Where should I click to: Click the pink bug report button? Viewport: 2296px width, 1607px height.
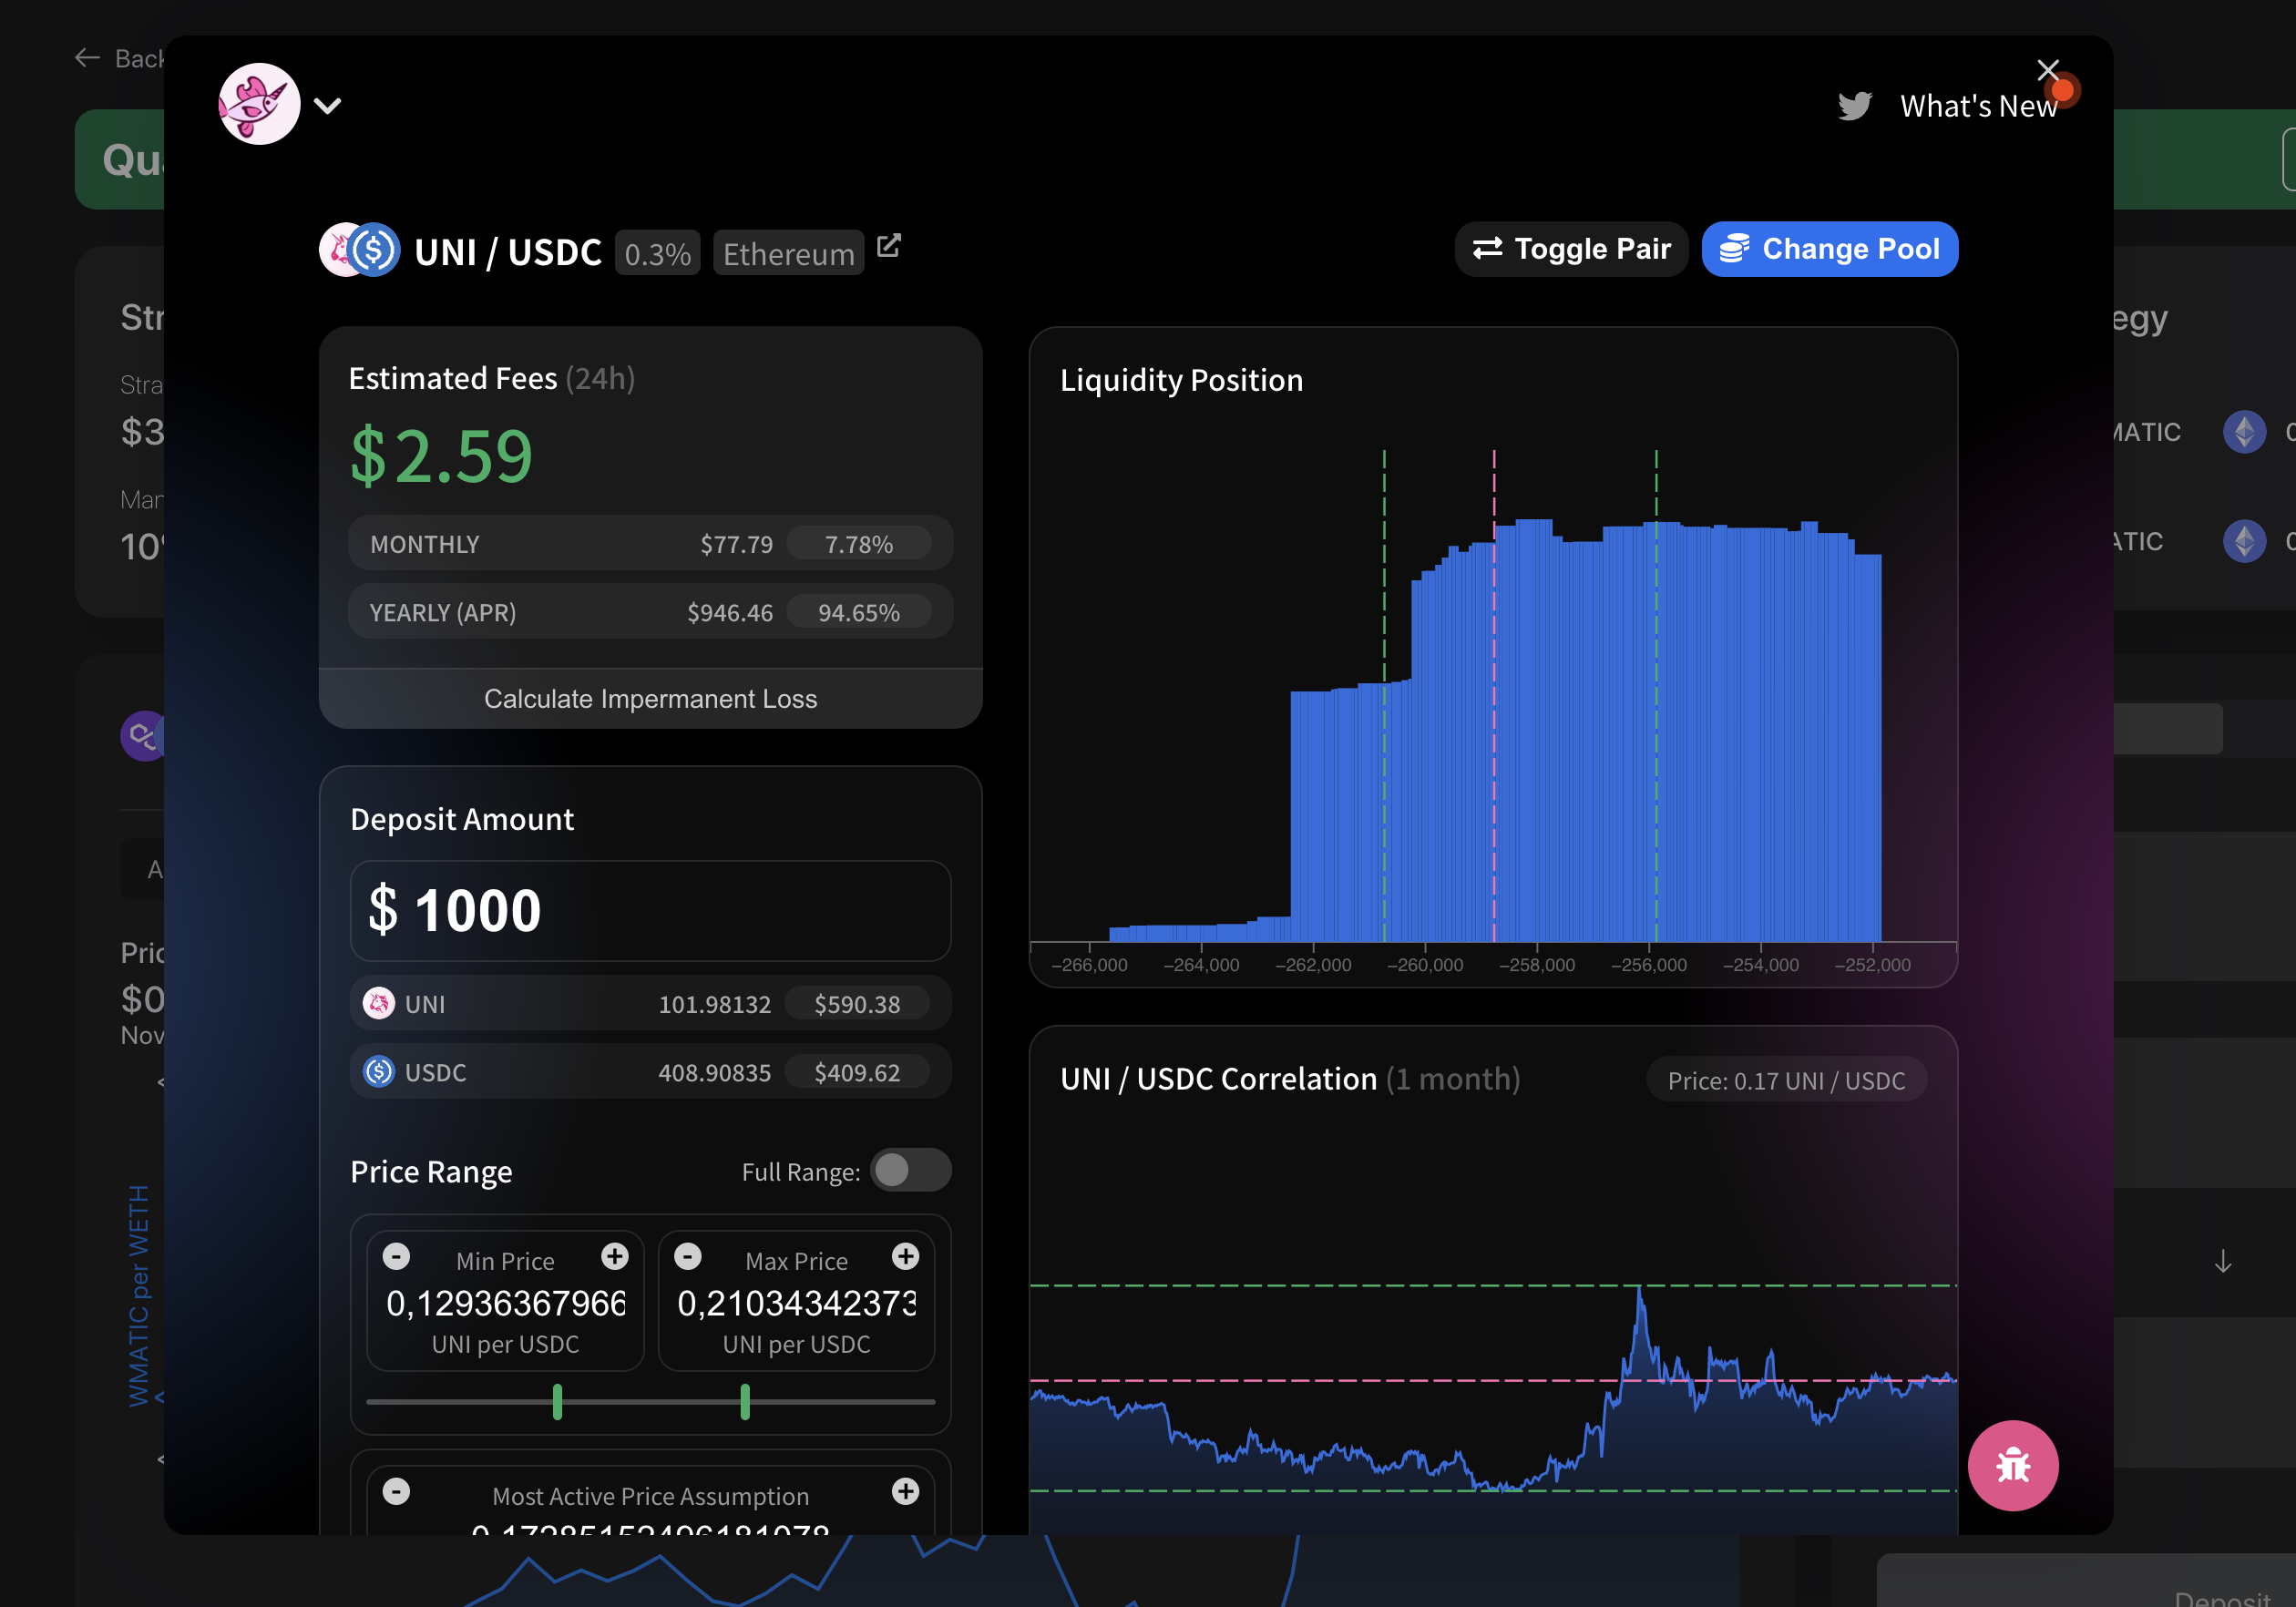(x=2012, y=1465)
